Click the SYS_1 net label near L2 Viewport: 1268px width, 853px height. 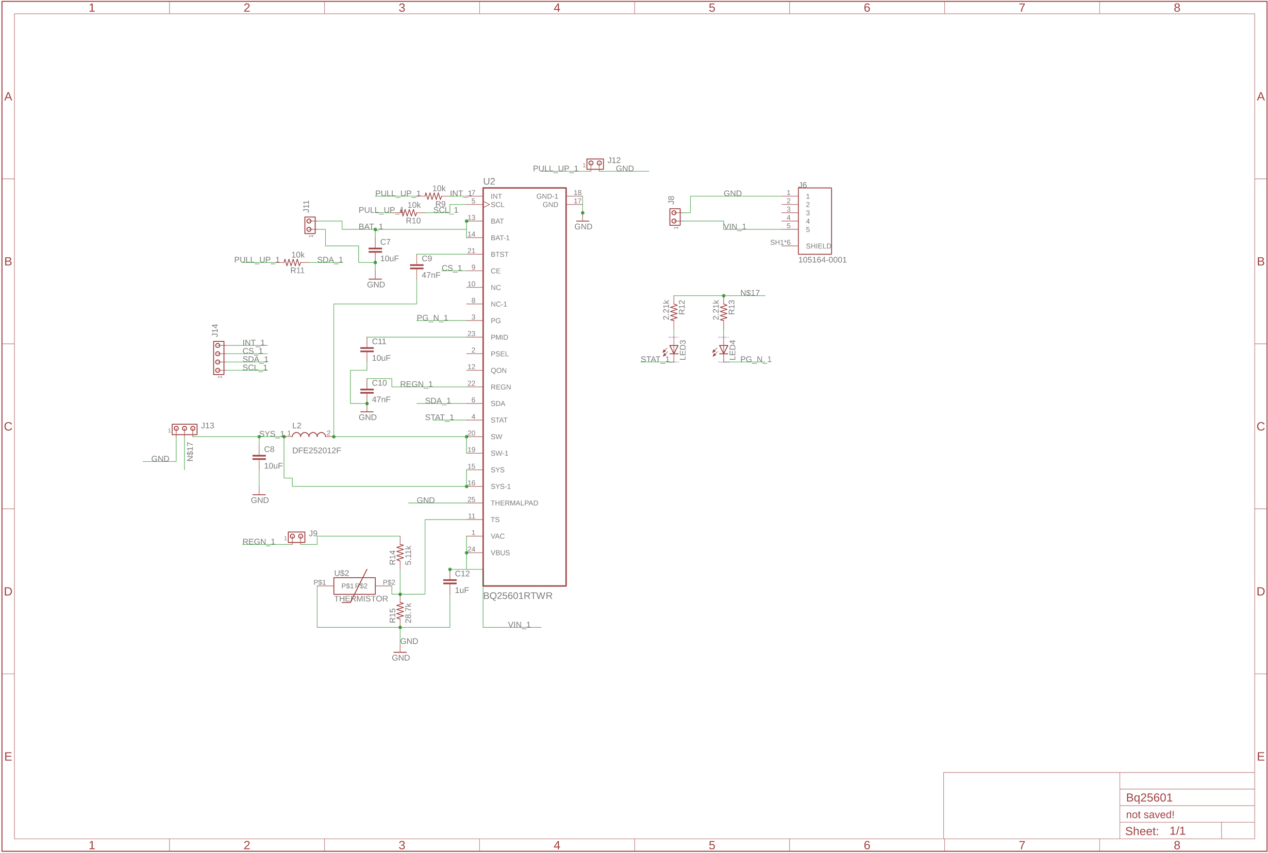[272, 434]
